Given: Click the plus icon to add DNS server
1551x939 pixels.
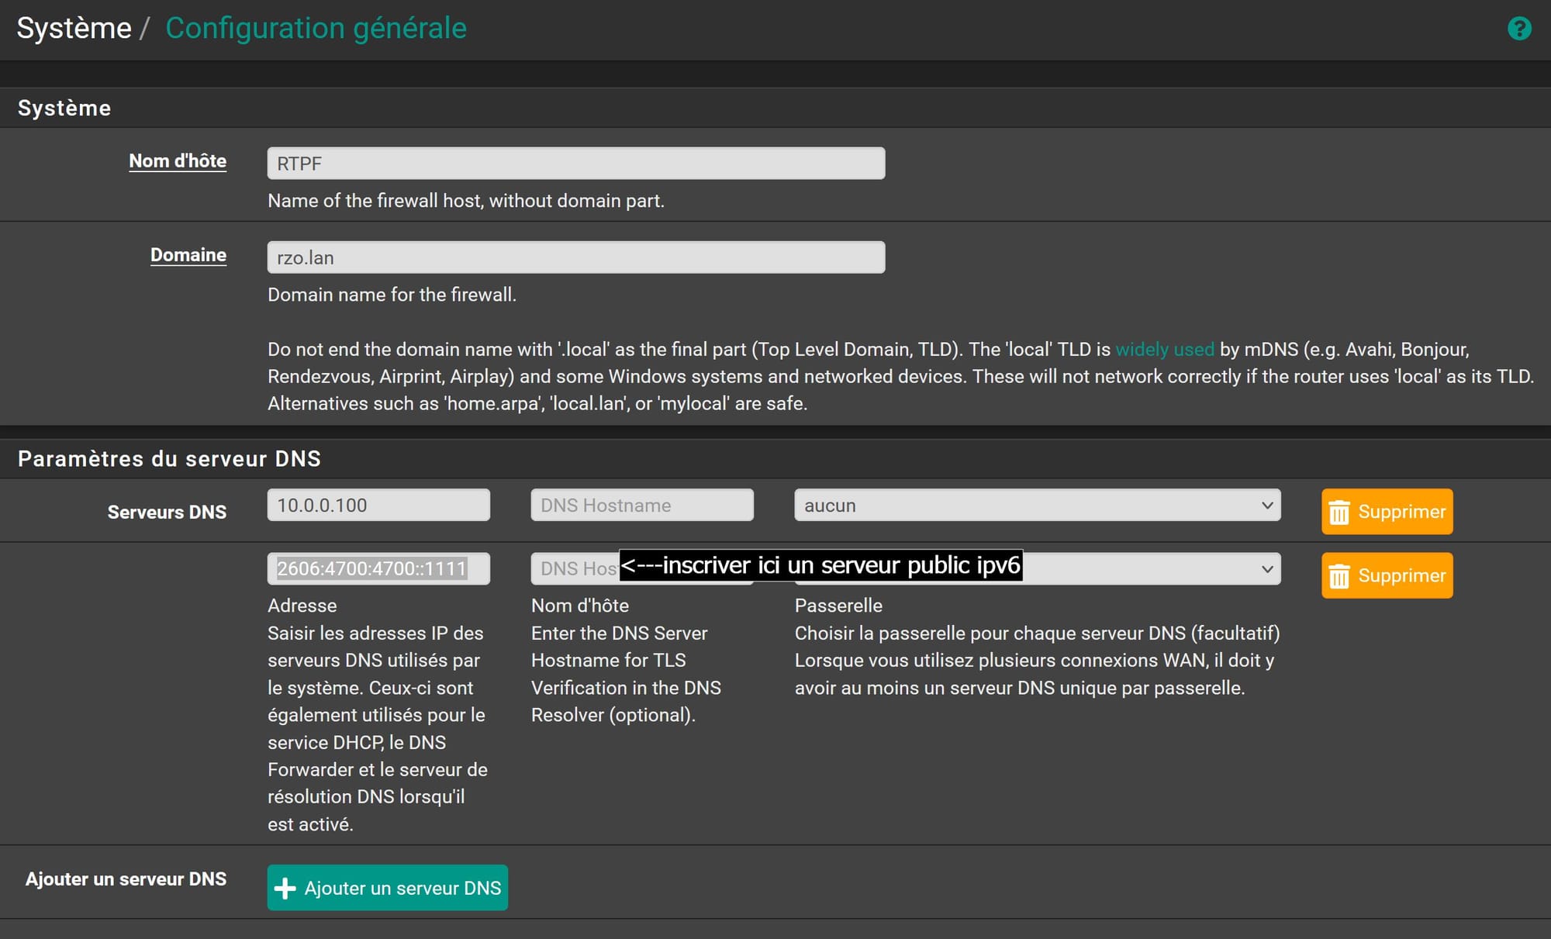Looking at the screenshot, I should click(x=285, y=888).
